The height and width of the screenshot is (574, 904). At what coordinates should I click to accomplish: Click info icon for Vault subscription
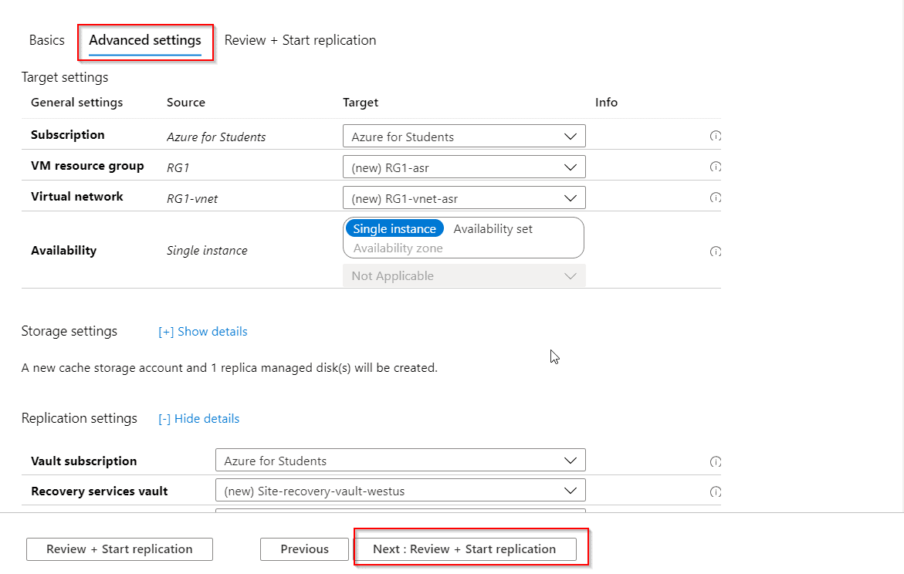coord(715,461)
